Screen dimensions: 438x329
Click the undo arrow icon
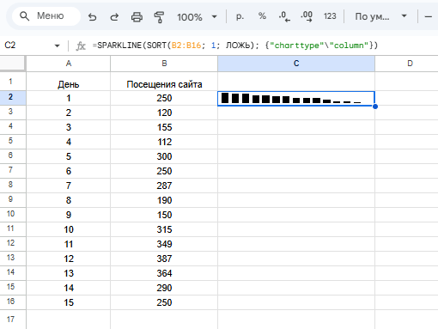coord(92,17)
